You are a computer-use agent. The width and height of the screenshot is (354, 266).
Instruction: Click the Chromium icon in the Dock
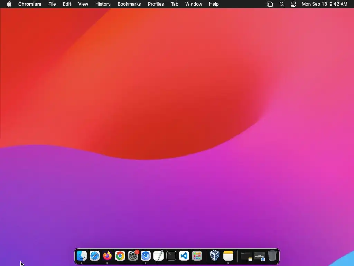[x=146, y=256]
